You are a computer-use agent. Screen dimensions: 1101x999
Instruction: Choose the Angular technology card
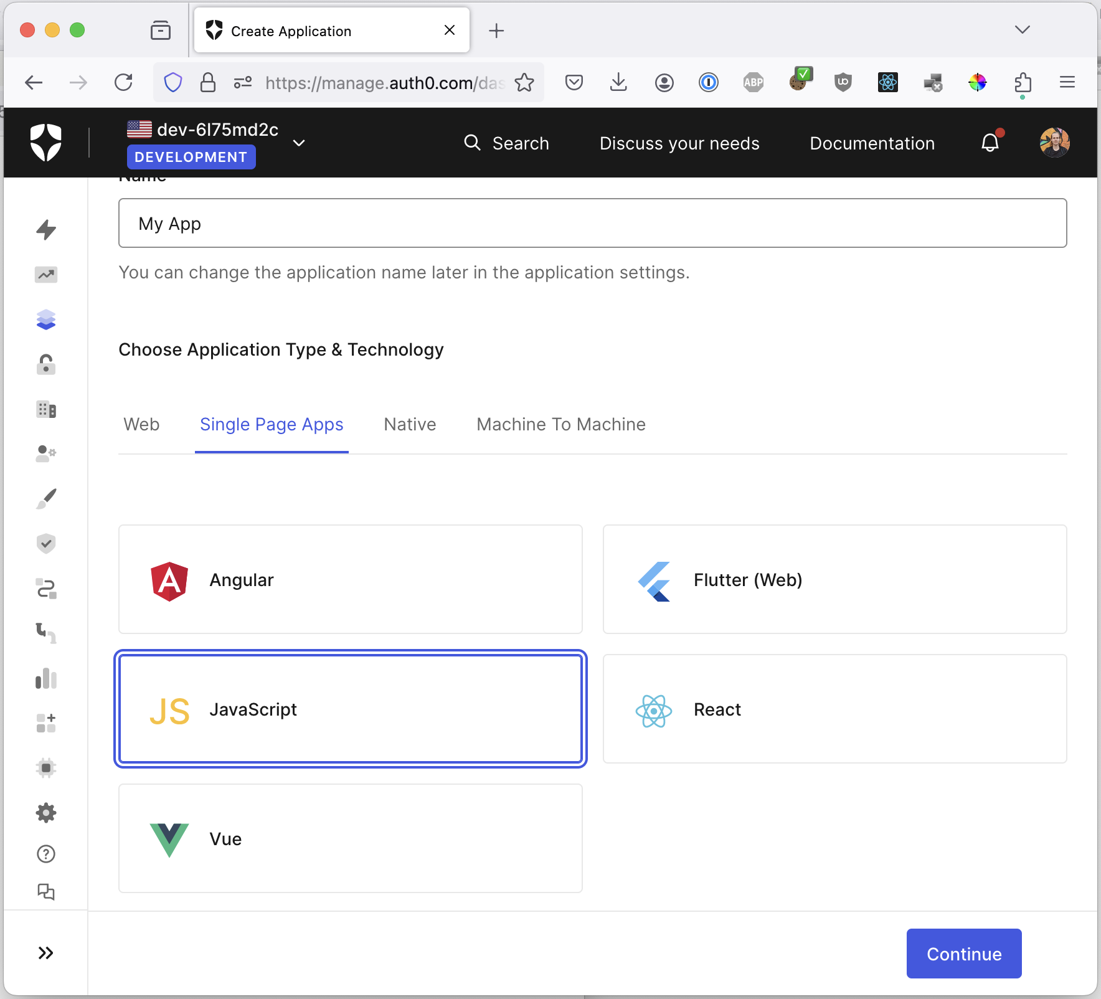351,579
